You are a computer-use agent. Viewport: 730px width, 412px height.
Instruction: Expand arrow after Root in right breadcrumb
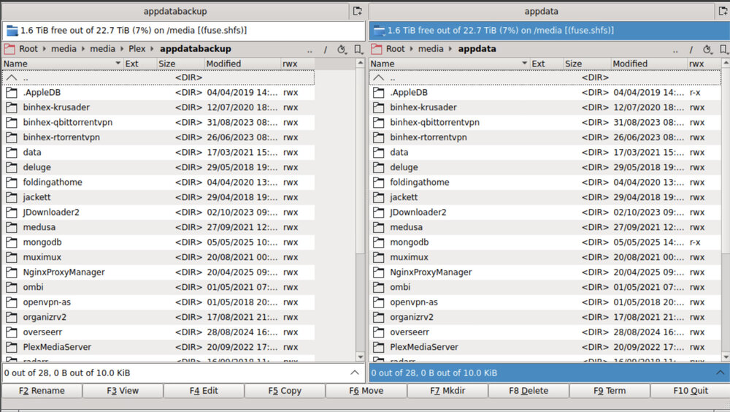[x=412, y=49]
